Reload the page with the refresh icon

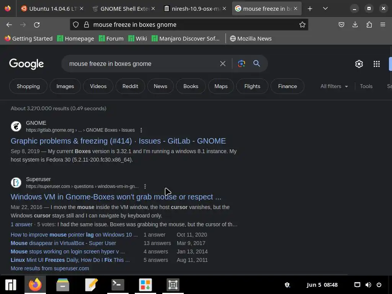pyautogui.click(x=37, y=25)
